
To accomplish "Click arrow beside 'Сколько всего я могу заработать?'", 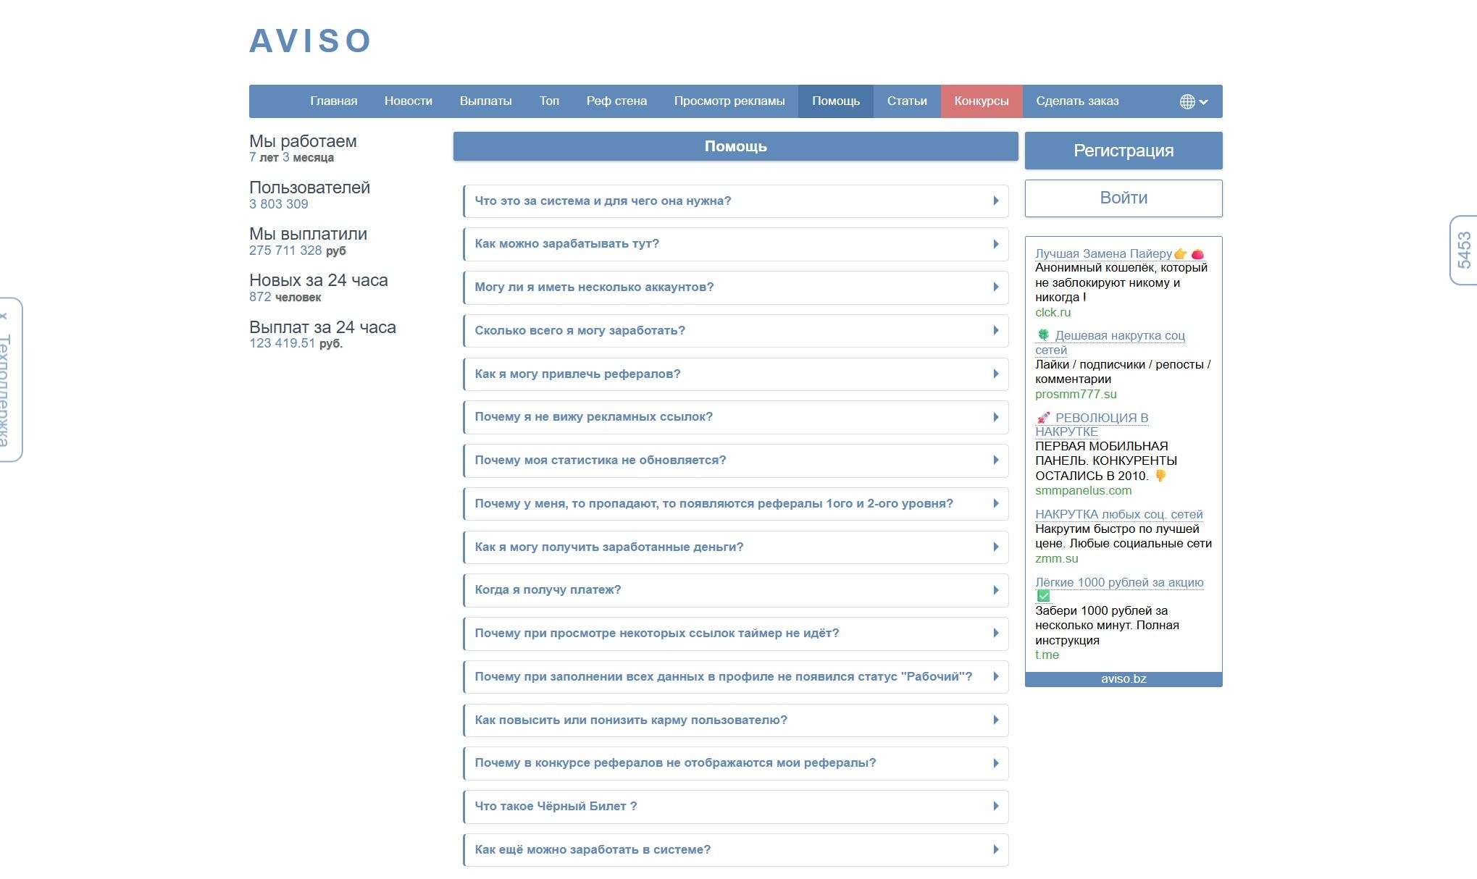I will tap(995, 331).
